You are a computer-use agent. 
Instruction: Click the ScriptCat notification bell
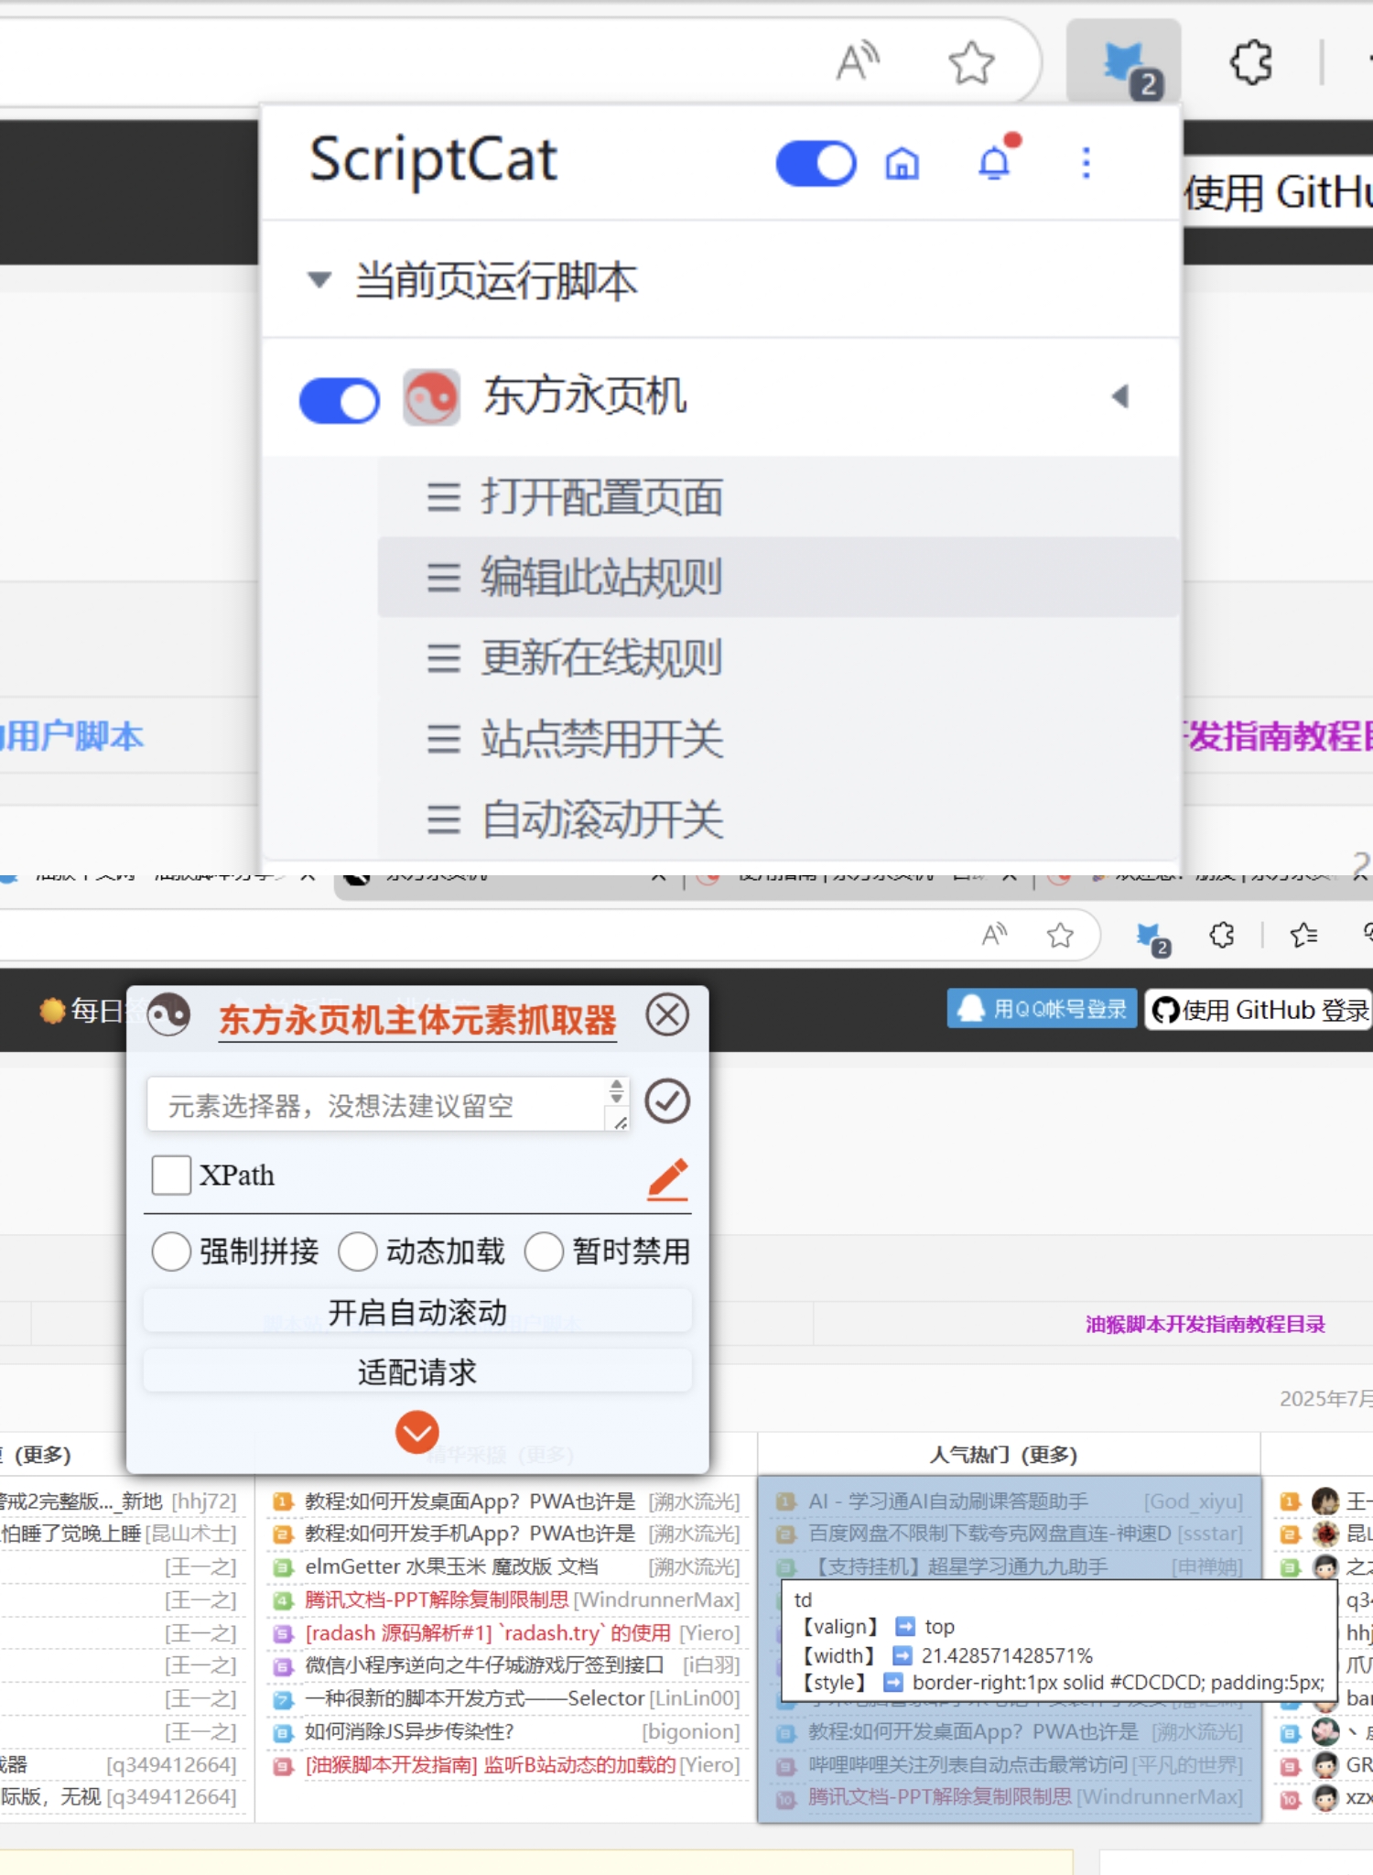point(994,163)
